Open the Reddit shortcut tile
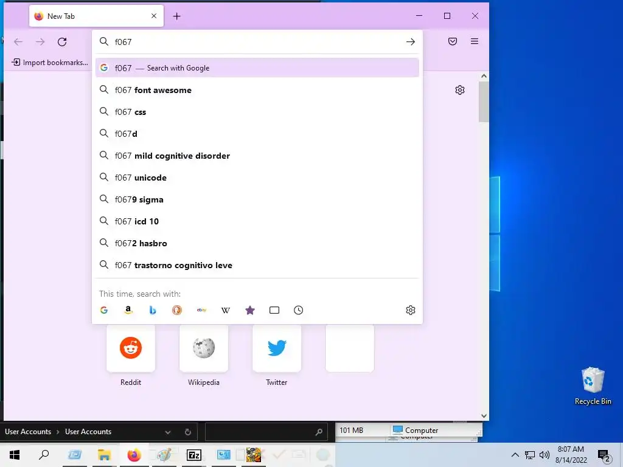 pos(131,348)
